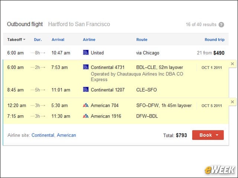
Task: Open the Takeoff sort dropdown
Action: pos(16,40)
